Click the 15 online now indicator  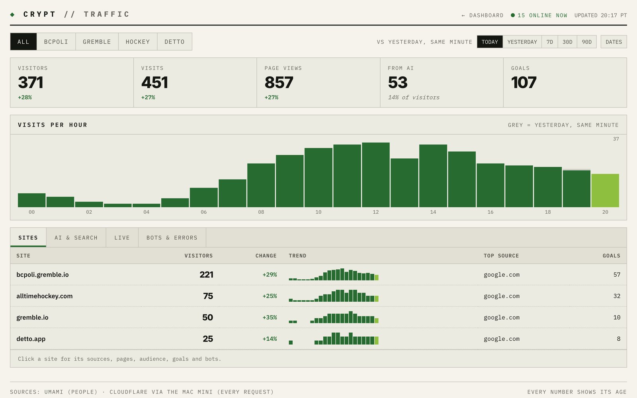click(x=539, y=16)
